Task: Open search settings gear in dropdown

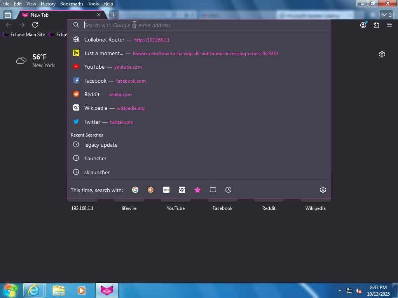Action: 323,190
